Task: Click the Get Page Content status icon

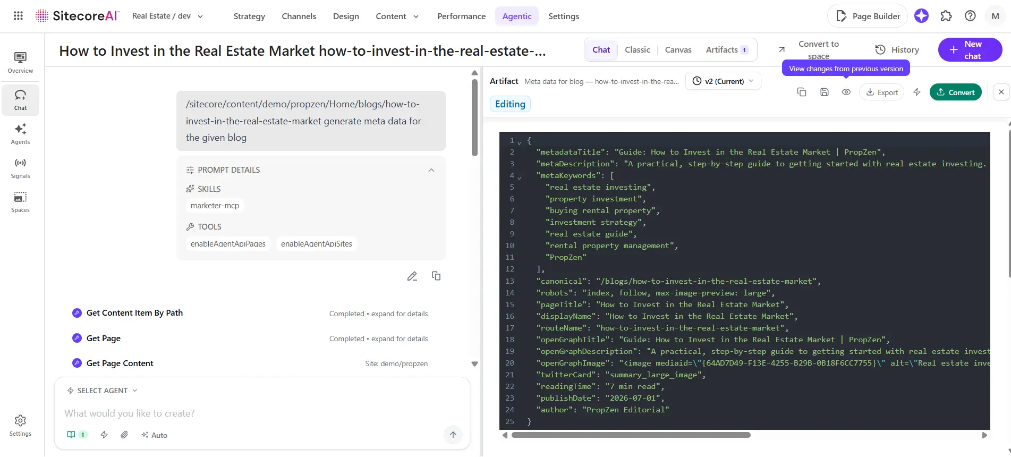Action: pos(77,363)
